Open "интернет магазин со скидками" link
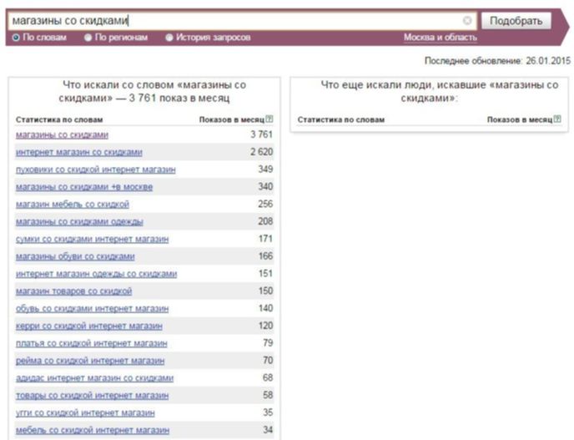 coord(79,152)
